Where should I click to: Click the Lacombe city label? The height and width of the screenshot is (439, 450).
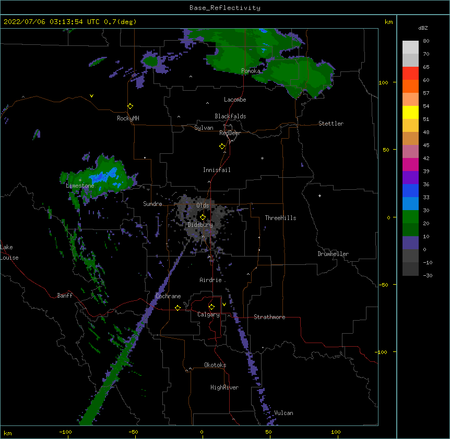pyautogui.click(x=235, y=100)
